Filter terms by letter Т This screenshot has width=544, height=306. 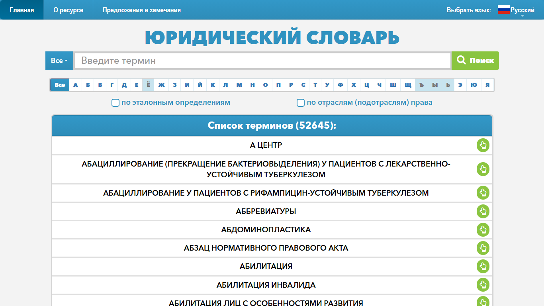click(315, 85)
